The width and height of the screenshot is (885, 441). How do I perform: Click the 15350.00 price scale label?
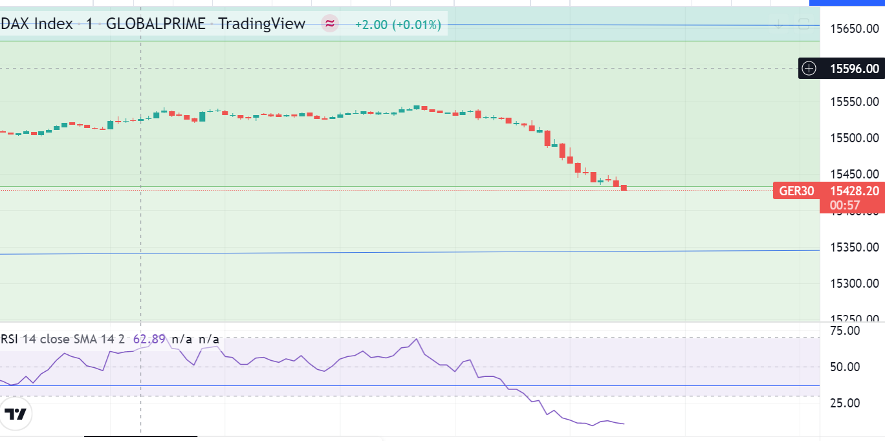pyautogui.click(x=854, y=248)
